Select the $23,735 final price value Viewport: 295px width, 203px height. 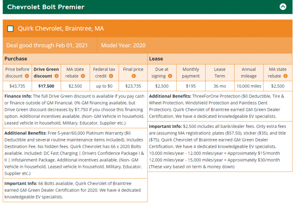click(133, 86)
